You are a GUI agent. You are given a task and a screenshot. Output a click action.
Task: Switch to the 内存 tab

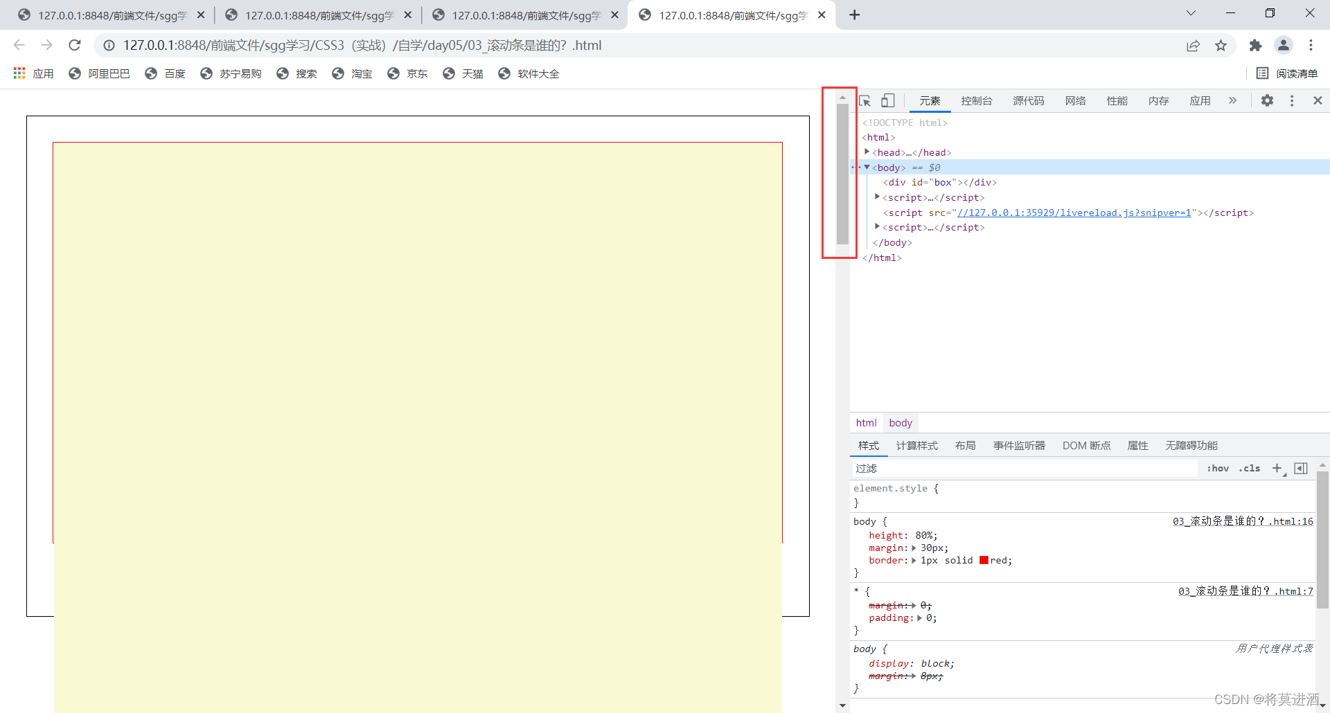click(1158, 101)
